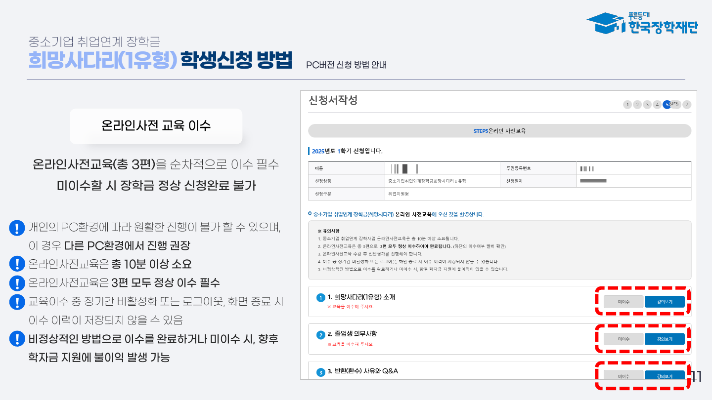Click the 유의사항 notice box
The image size is (712, 400).
pyautogui.click(x=499, y=249)
